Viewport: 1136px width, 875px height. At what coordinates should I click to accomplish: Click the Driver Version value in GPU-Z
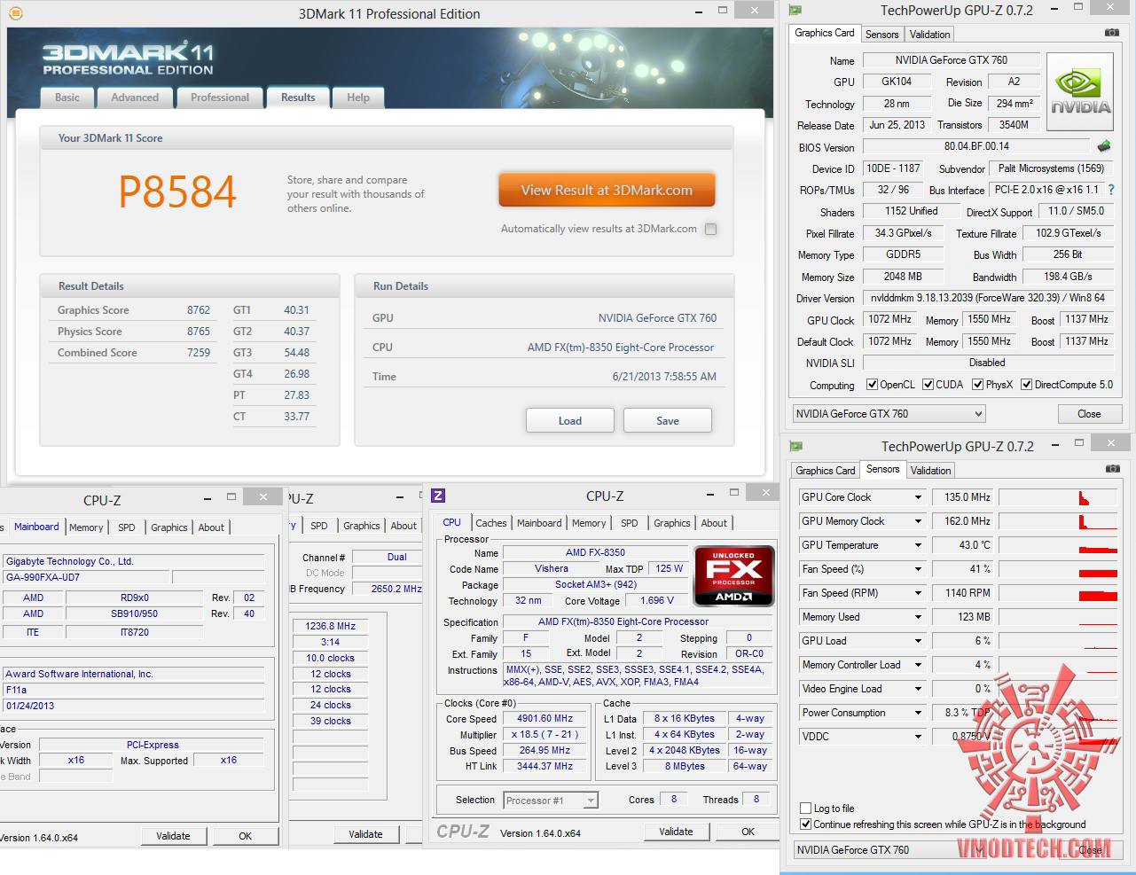987,298
